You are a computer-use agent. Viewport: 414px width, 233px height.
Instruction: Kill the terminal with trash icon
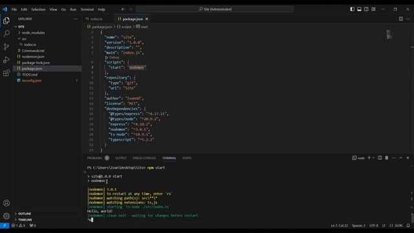[387, 158]
